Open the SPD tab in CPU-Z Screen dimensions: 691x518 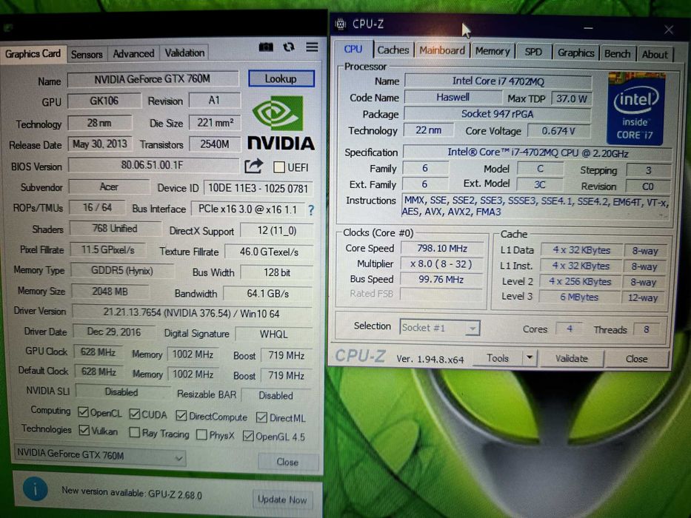point(533,52)
